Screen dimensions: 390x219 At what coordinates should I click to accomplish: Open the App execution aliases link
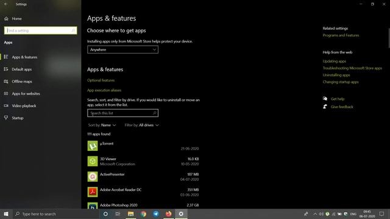(x=104, y=90)
